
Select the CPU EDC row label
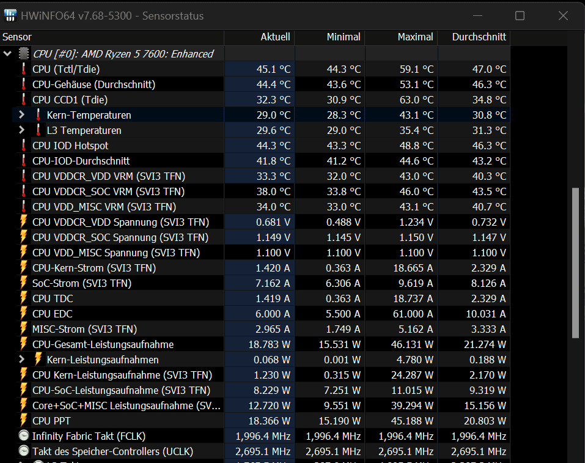point(52,314)
